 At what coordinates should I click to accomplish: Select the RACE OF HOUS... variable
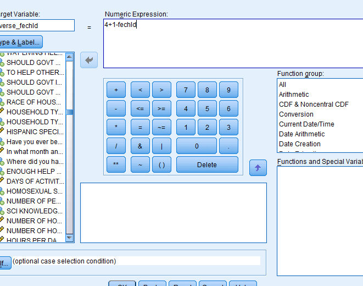32,102
